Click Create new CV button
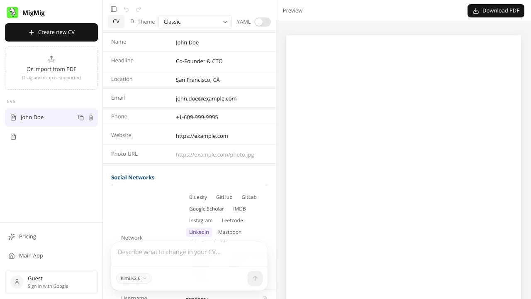The height and width of the screenshot is (299, 531). click(51, 32)
